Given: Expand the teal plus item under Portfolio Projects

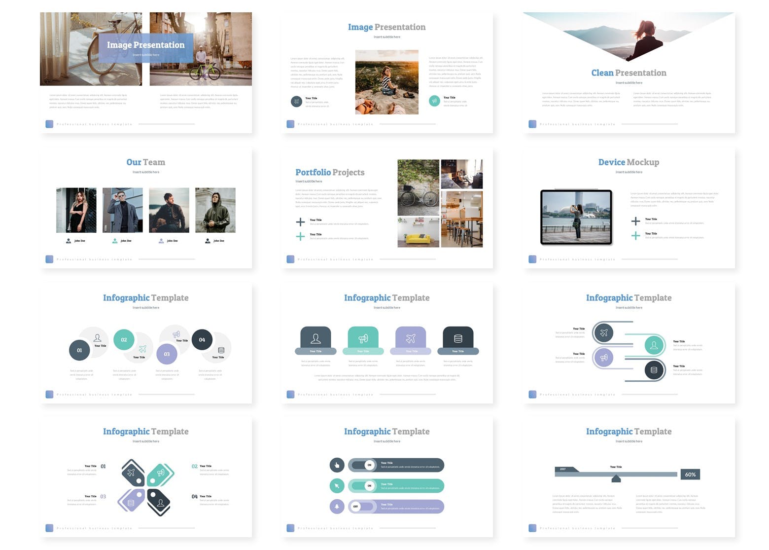Looking at the screenshot, I should 300,237.
